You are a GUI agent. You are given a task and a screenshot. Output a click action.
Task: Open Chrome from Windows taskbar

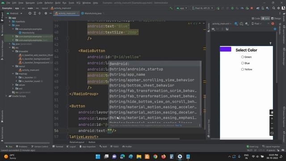(x=155, y=157)
